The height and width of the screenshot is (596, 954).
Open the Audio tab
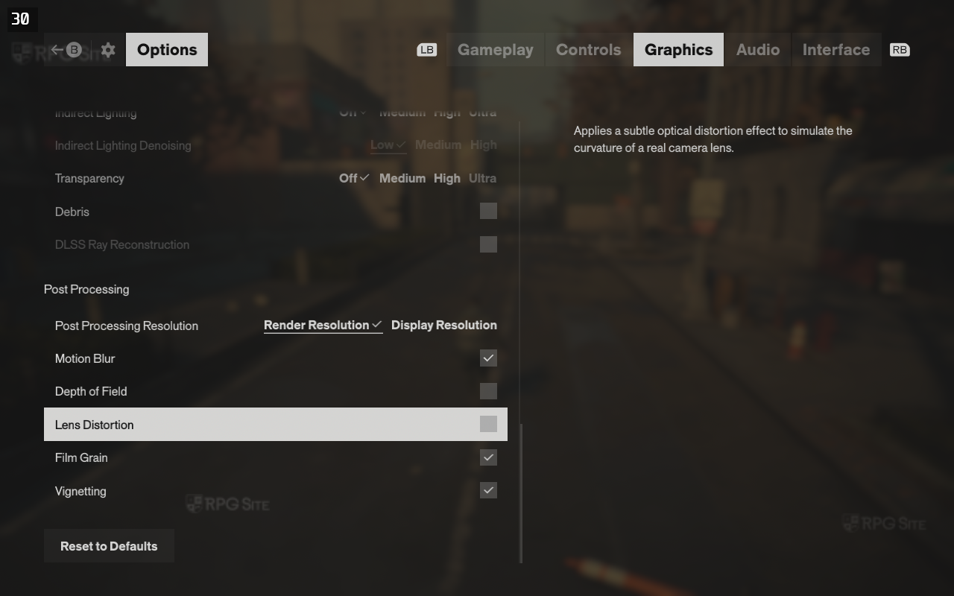point(758,50)
